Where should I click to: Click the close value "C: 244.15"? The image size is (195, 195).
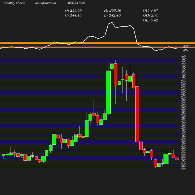pyautogui.click(x=73, y=16)
